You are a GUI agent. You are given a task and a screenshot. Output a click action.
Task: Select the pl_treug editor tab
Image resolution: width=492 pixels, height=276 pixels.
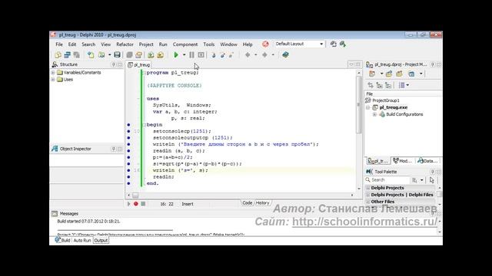click(139, 64)
